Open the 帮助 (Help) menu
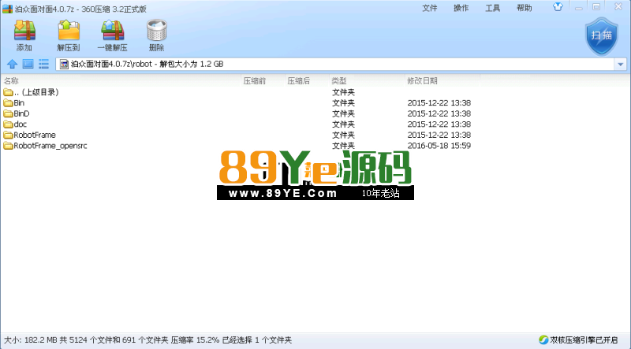 pyautogui.click(x=525, y=8)
